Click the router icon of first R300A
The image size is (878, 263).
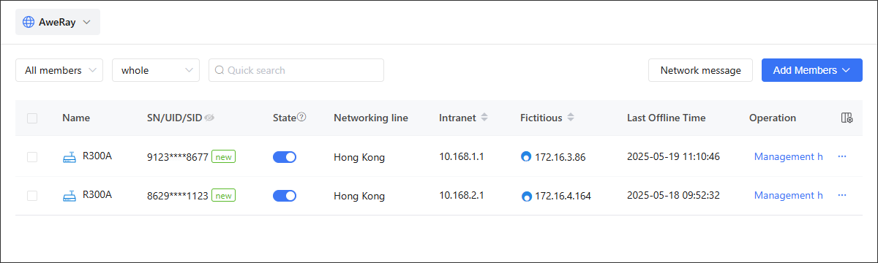(70, 156)
